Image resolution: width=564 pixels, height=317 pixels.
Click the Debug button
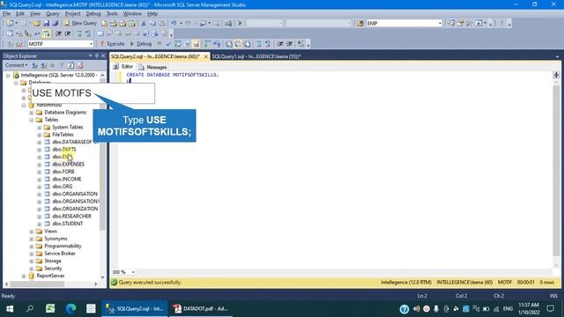[141, 44]
